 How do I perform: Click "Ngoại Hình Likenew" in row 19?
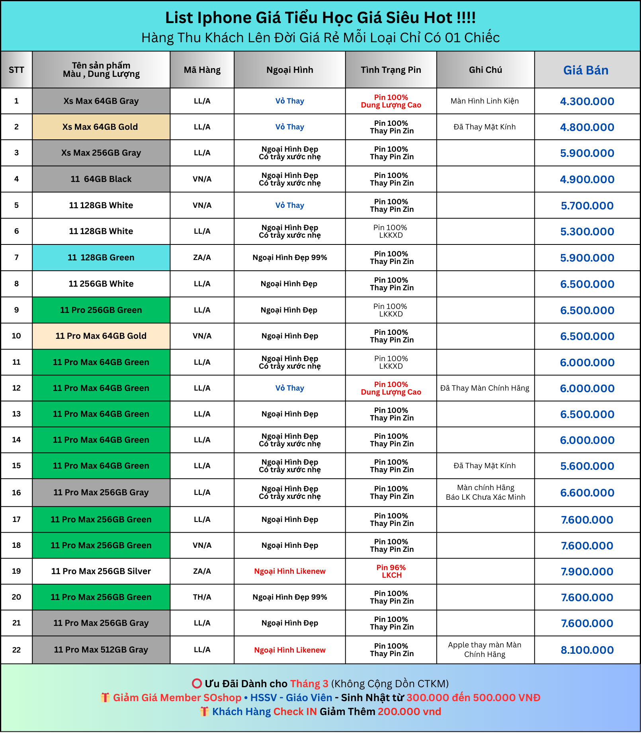click(x=290, y=571)
